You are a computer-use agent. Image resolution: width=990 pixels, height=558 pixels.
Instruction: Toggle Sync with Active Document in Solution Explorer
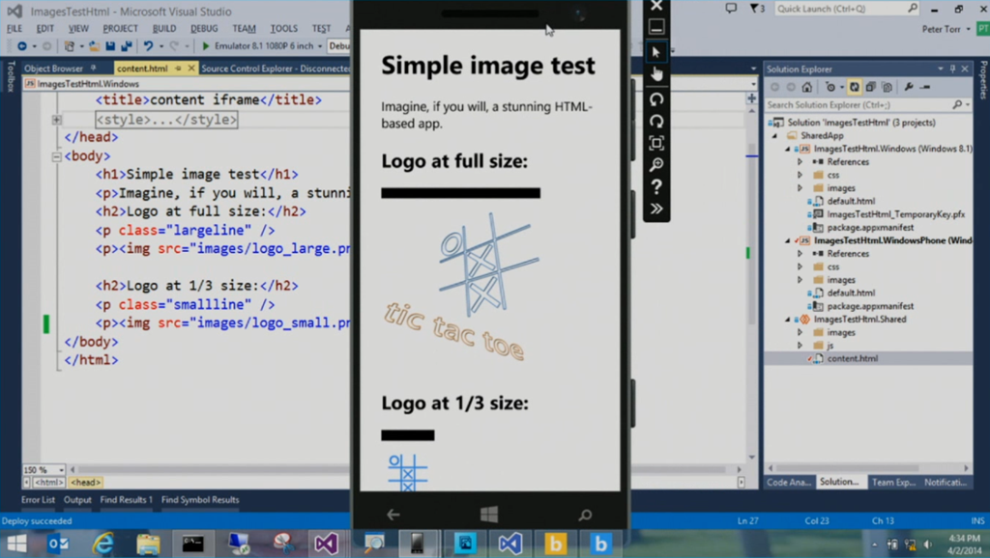pyautogui.click(x=855, y=87)
